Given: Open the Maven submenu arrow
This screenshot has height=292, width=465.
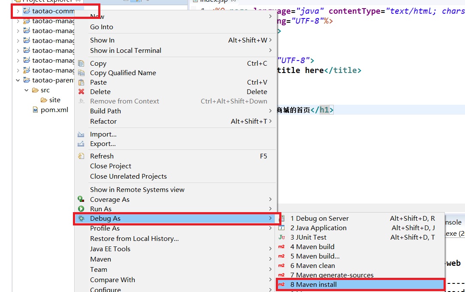Looking at the screenshot, I should [270, 259].
